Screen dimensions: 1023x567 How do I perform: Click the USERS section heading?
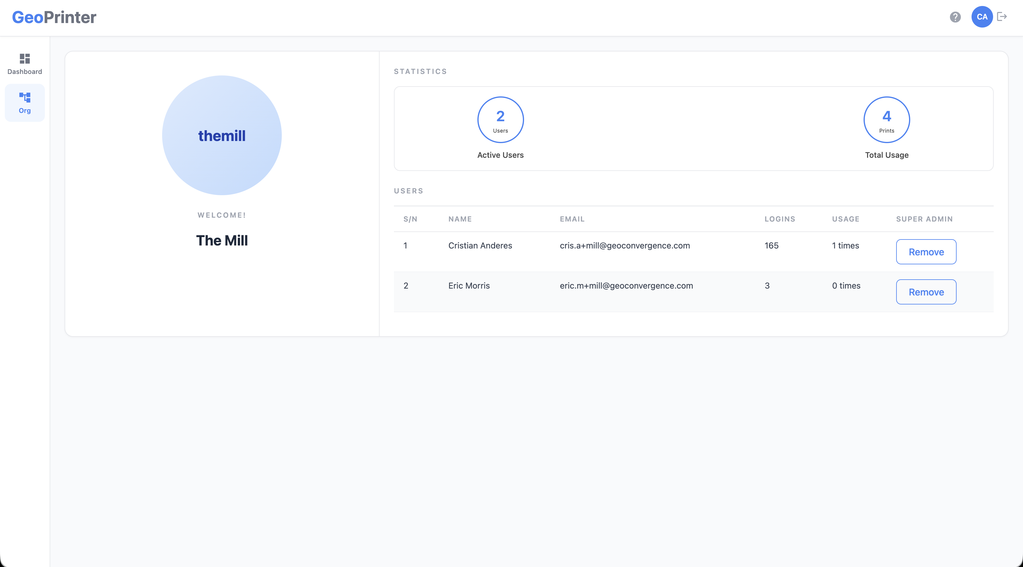pos(409,191)
